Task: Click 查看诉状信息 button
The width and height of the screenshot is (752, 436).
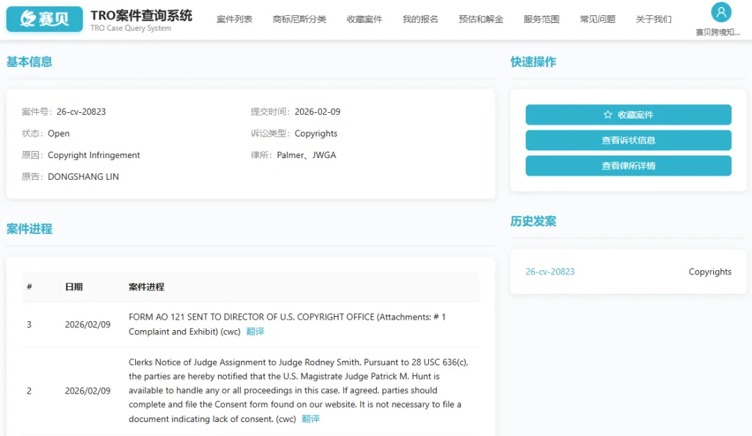Action: 628,140
